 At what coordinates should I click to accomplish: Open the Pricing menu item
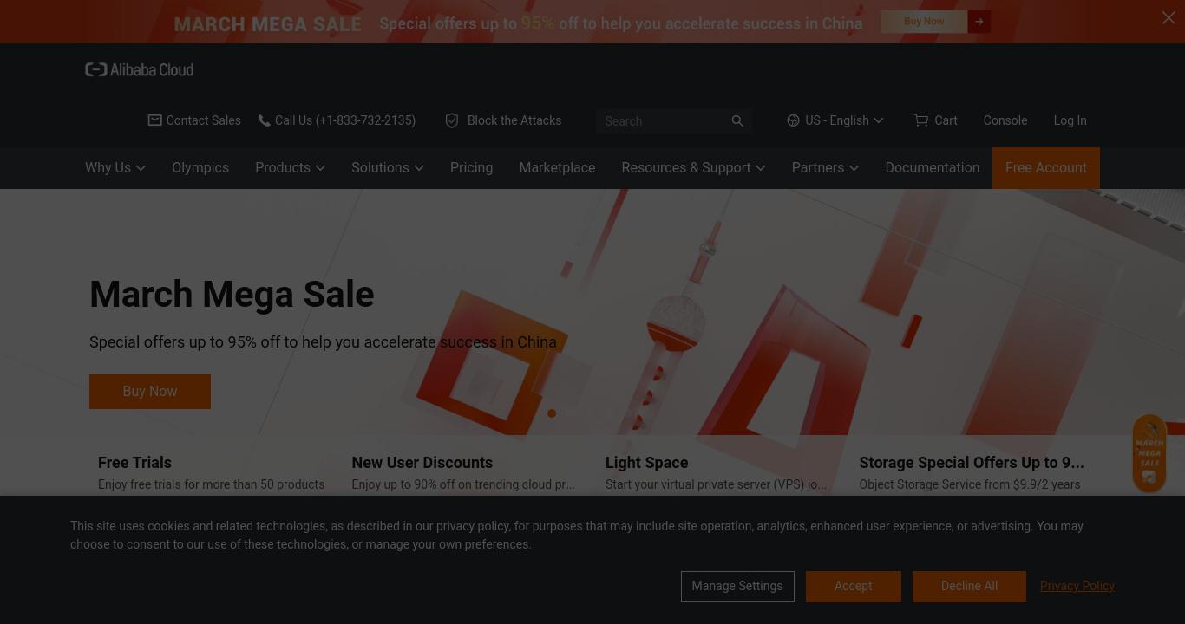click(x=471, y=168)
